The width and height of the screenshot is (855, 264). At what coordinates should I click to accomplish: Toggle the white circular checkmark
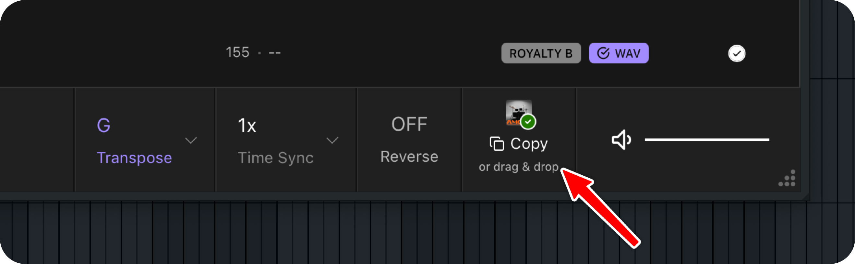click(737, 53)
